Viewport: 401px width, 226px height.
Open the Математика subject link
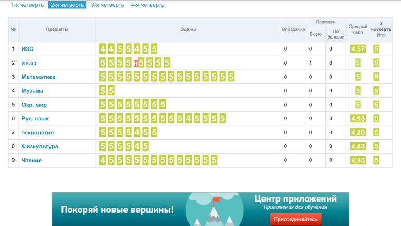pyautogui.click(x=38, y=77)
